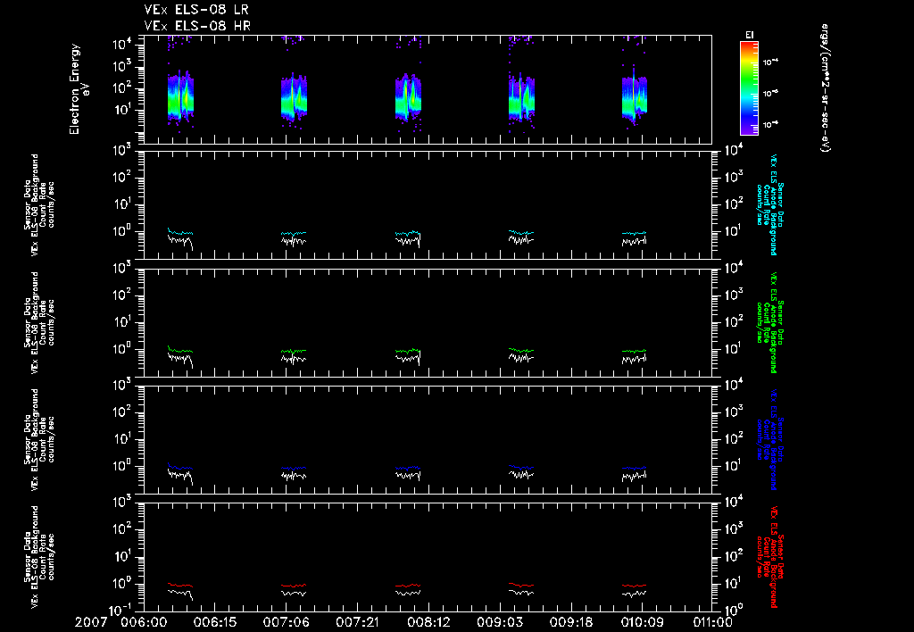Click the cyan 'Anode Background Count Rate' legend text
The width and height of the screenshot is (914, 632).
coord(770,204)
